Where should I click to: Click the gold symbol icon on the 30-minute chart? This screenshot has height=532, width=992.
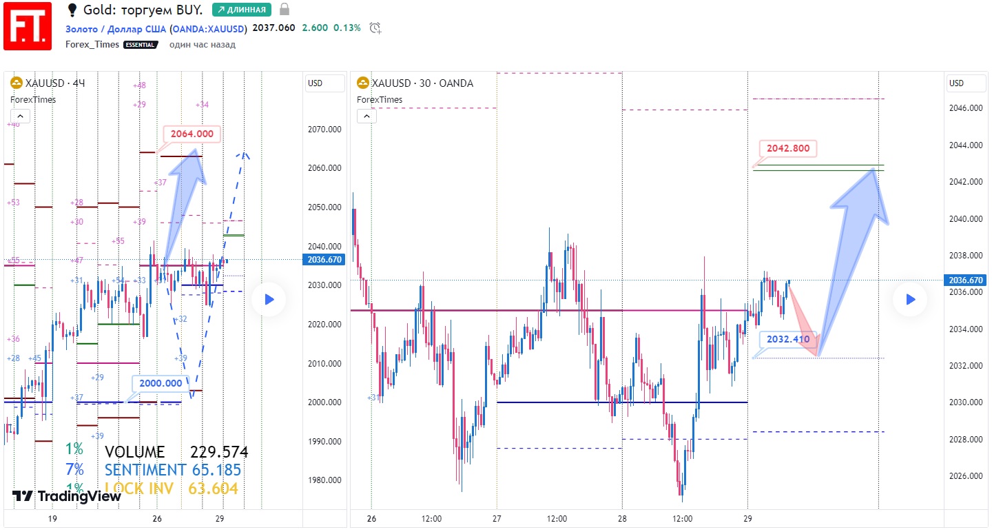(362, 83)
